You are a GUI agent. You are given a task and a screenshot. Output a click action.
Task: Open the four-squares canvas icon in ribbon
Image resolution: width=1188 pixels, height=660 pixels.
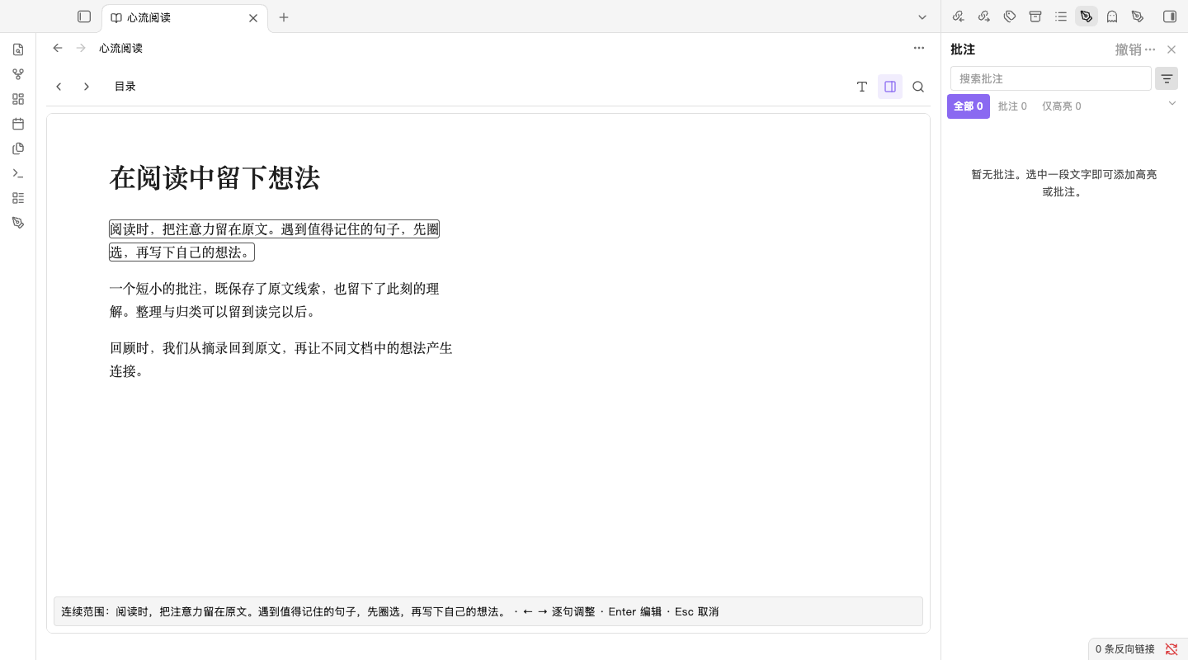coord(18,99)
